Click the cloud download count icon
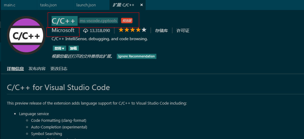 (85, 31)
